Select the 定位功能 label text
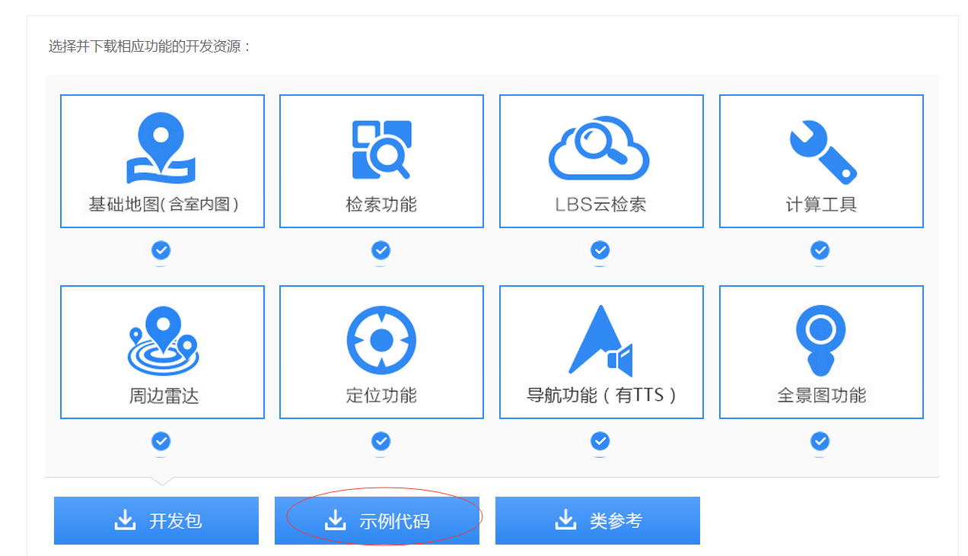This screenshot has height=556, width=968. coord(381,396)
